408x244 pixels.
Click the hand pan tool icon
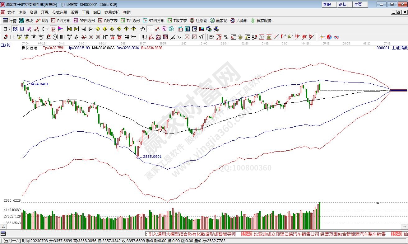pos(142,29)
